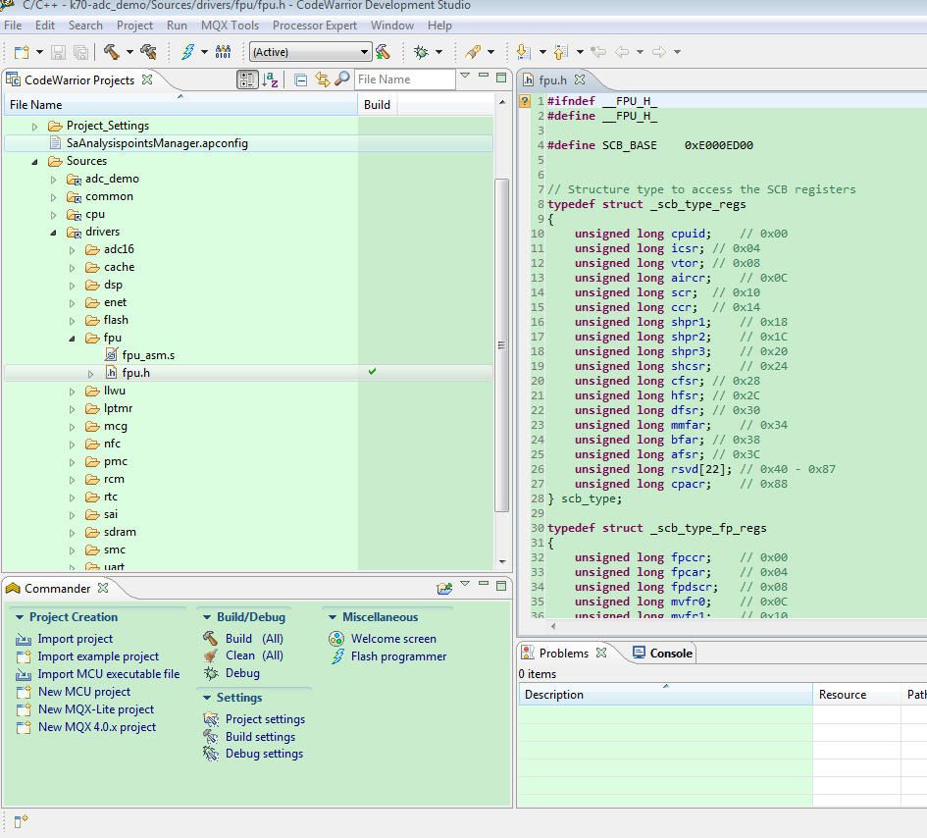Toggle the tree view mode button in Projects panel
The height and width of the screenshot is (838, 927).
247,79
